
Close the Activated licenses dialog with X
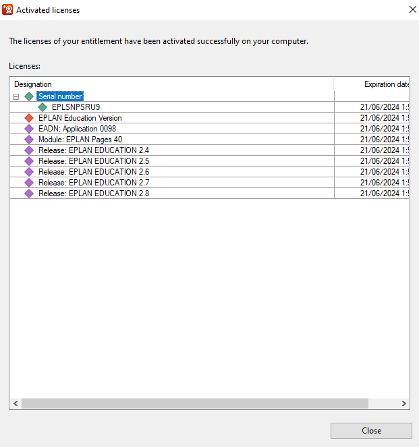pos(412,9)
